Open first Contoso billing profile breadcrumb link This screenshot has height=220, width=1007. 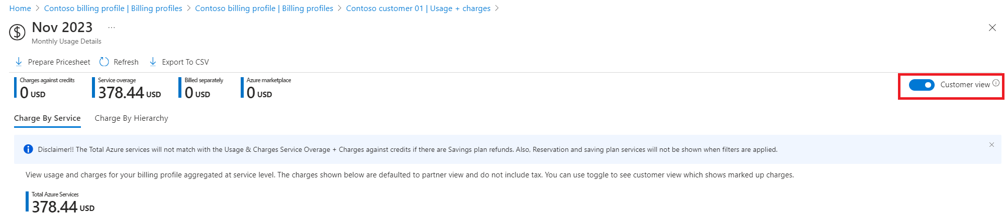113,9
